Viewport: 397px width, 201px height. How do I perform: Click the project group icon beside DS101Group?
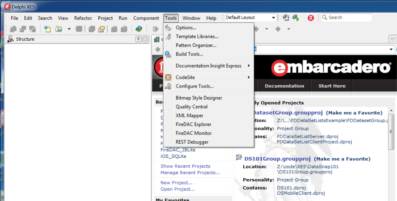point(239,157)
